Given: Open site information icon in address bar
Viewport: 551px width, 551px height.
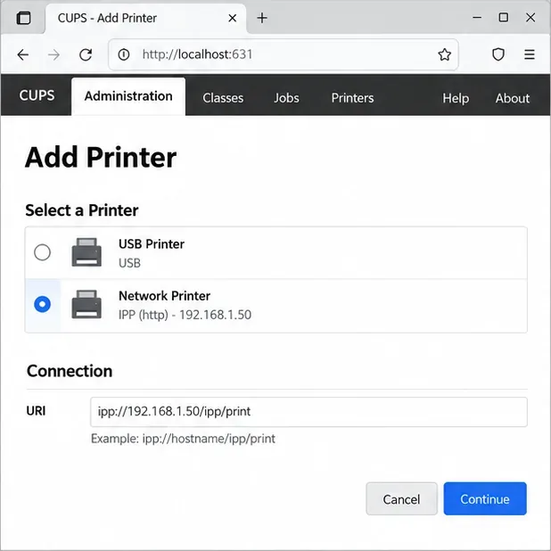Looking at the screenshot, I should pyautogui.click(x=124, y=54).
